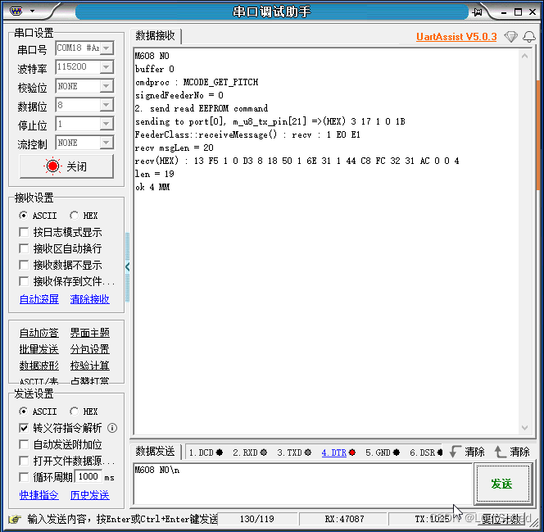Click the 'recv msgLen = 20' log line
The height and width of the screenshot is (532, 544).
click(x=175, y=148)
